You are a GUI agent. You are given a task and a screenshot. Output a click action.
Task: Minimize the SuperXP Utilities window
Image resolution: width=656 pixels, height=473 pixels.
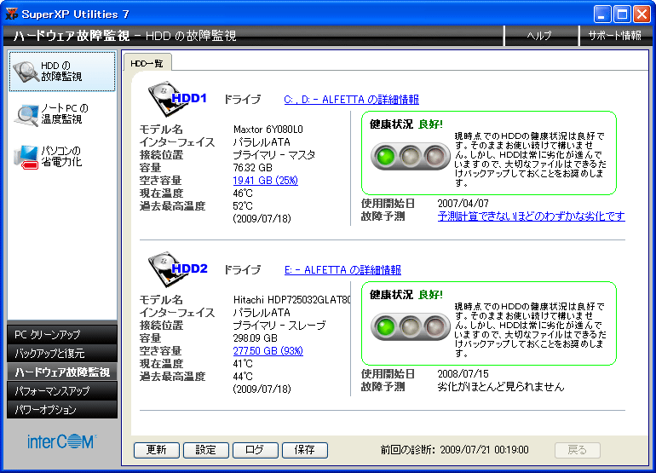(601, 14)
